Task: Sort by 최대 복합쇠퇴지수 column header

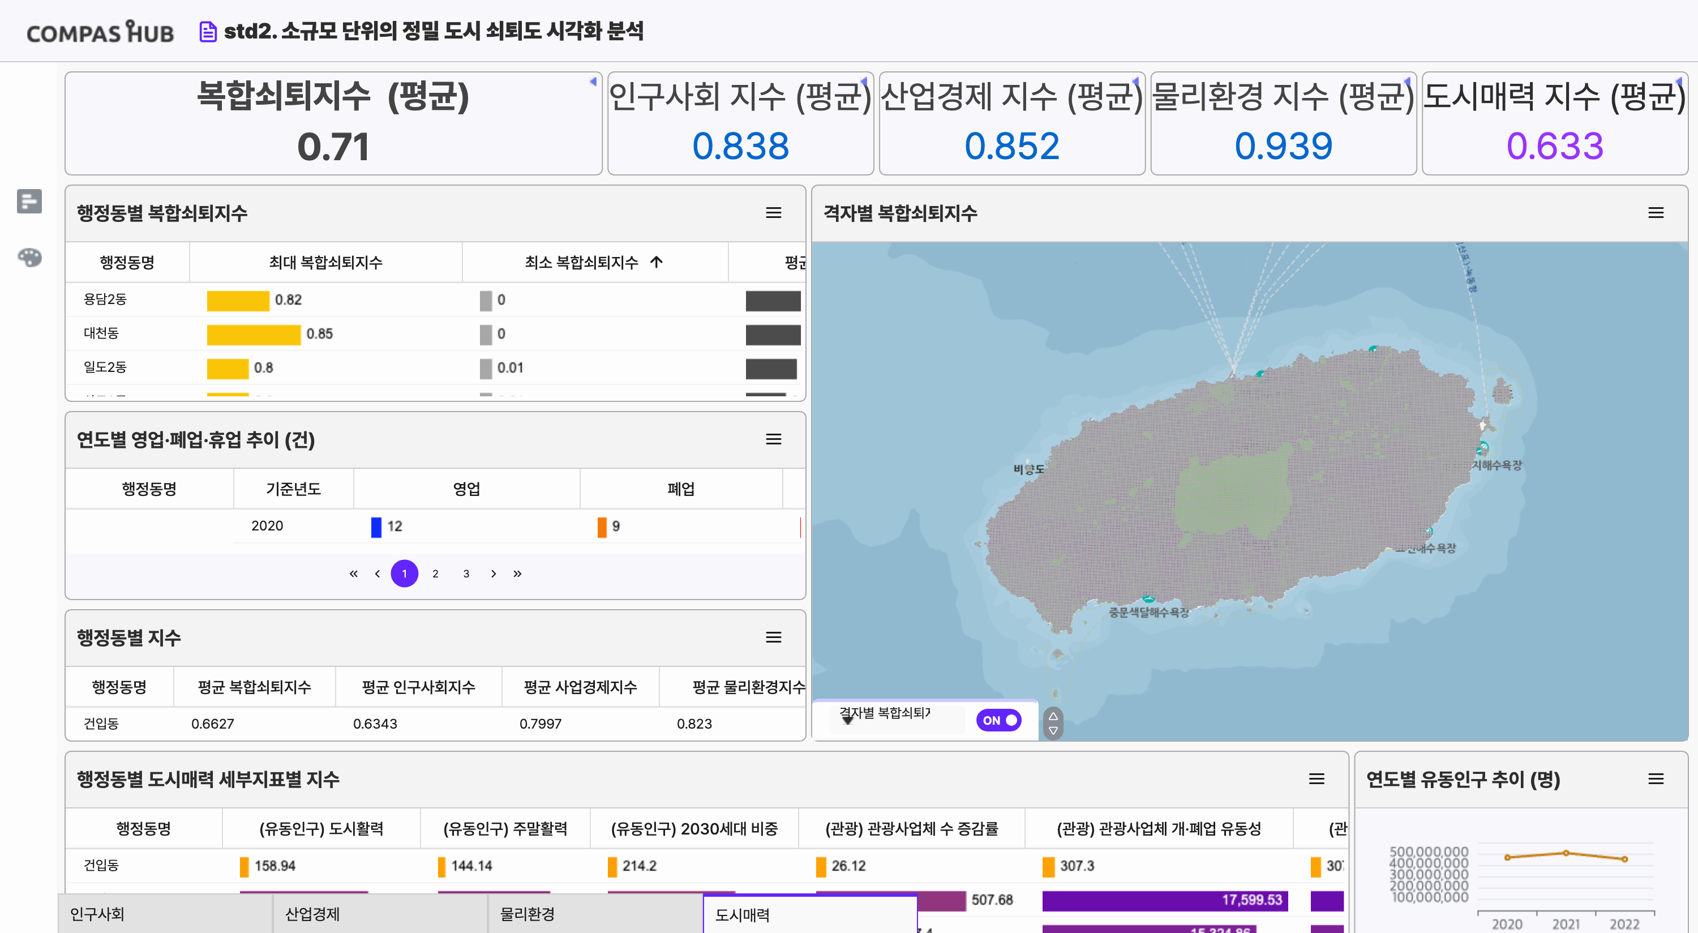Action: [325, 263]
